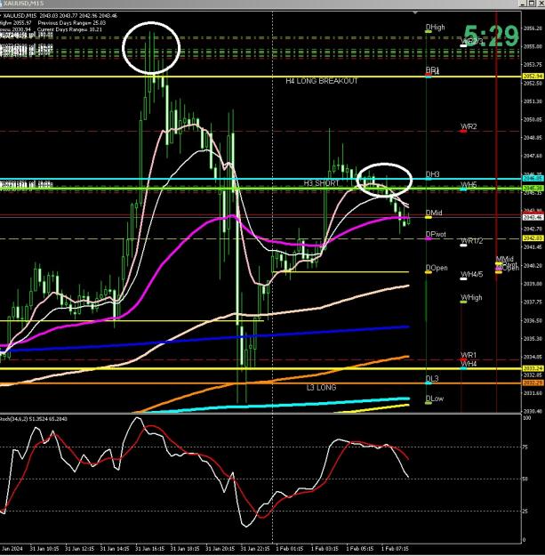Close the XAUUSD,M15 chart window
This screenshot has width=545, height=556.
[x=540, y=4]
